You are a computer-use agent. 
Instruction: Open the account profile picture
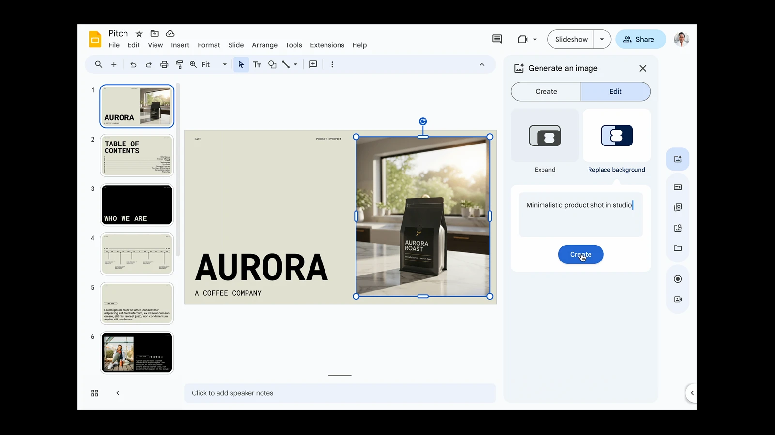pos(682,39)
